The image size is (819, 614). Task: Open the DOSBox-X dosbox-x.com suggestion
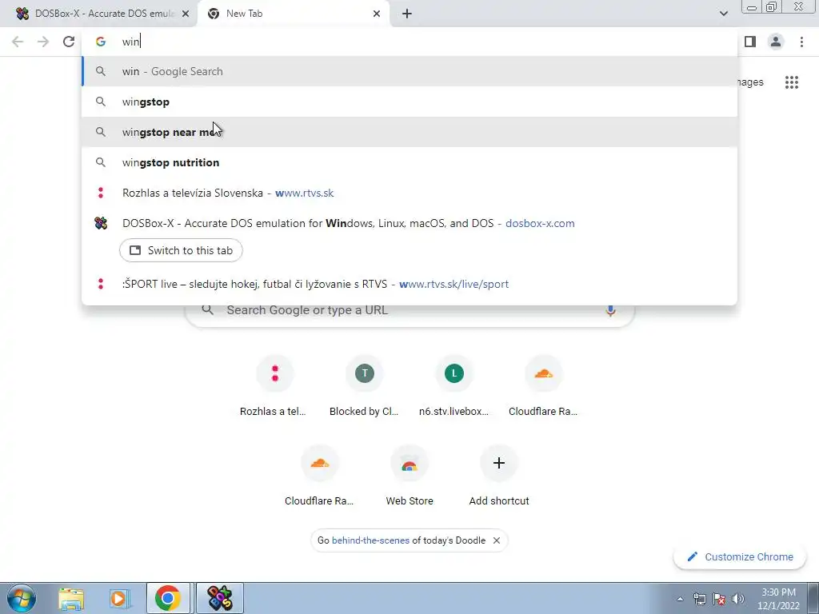click(409, 223)
